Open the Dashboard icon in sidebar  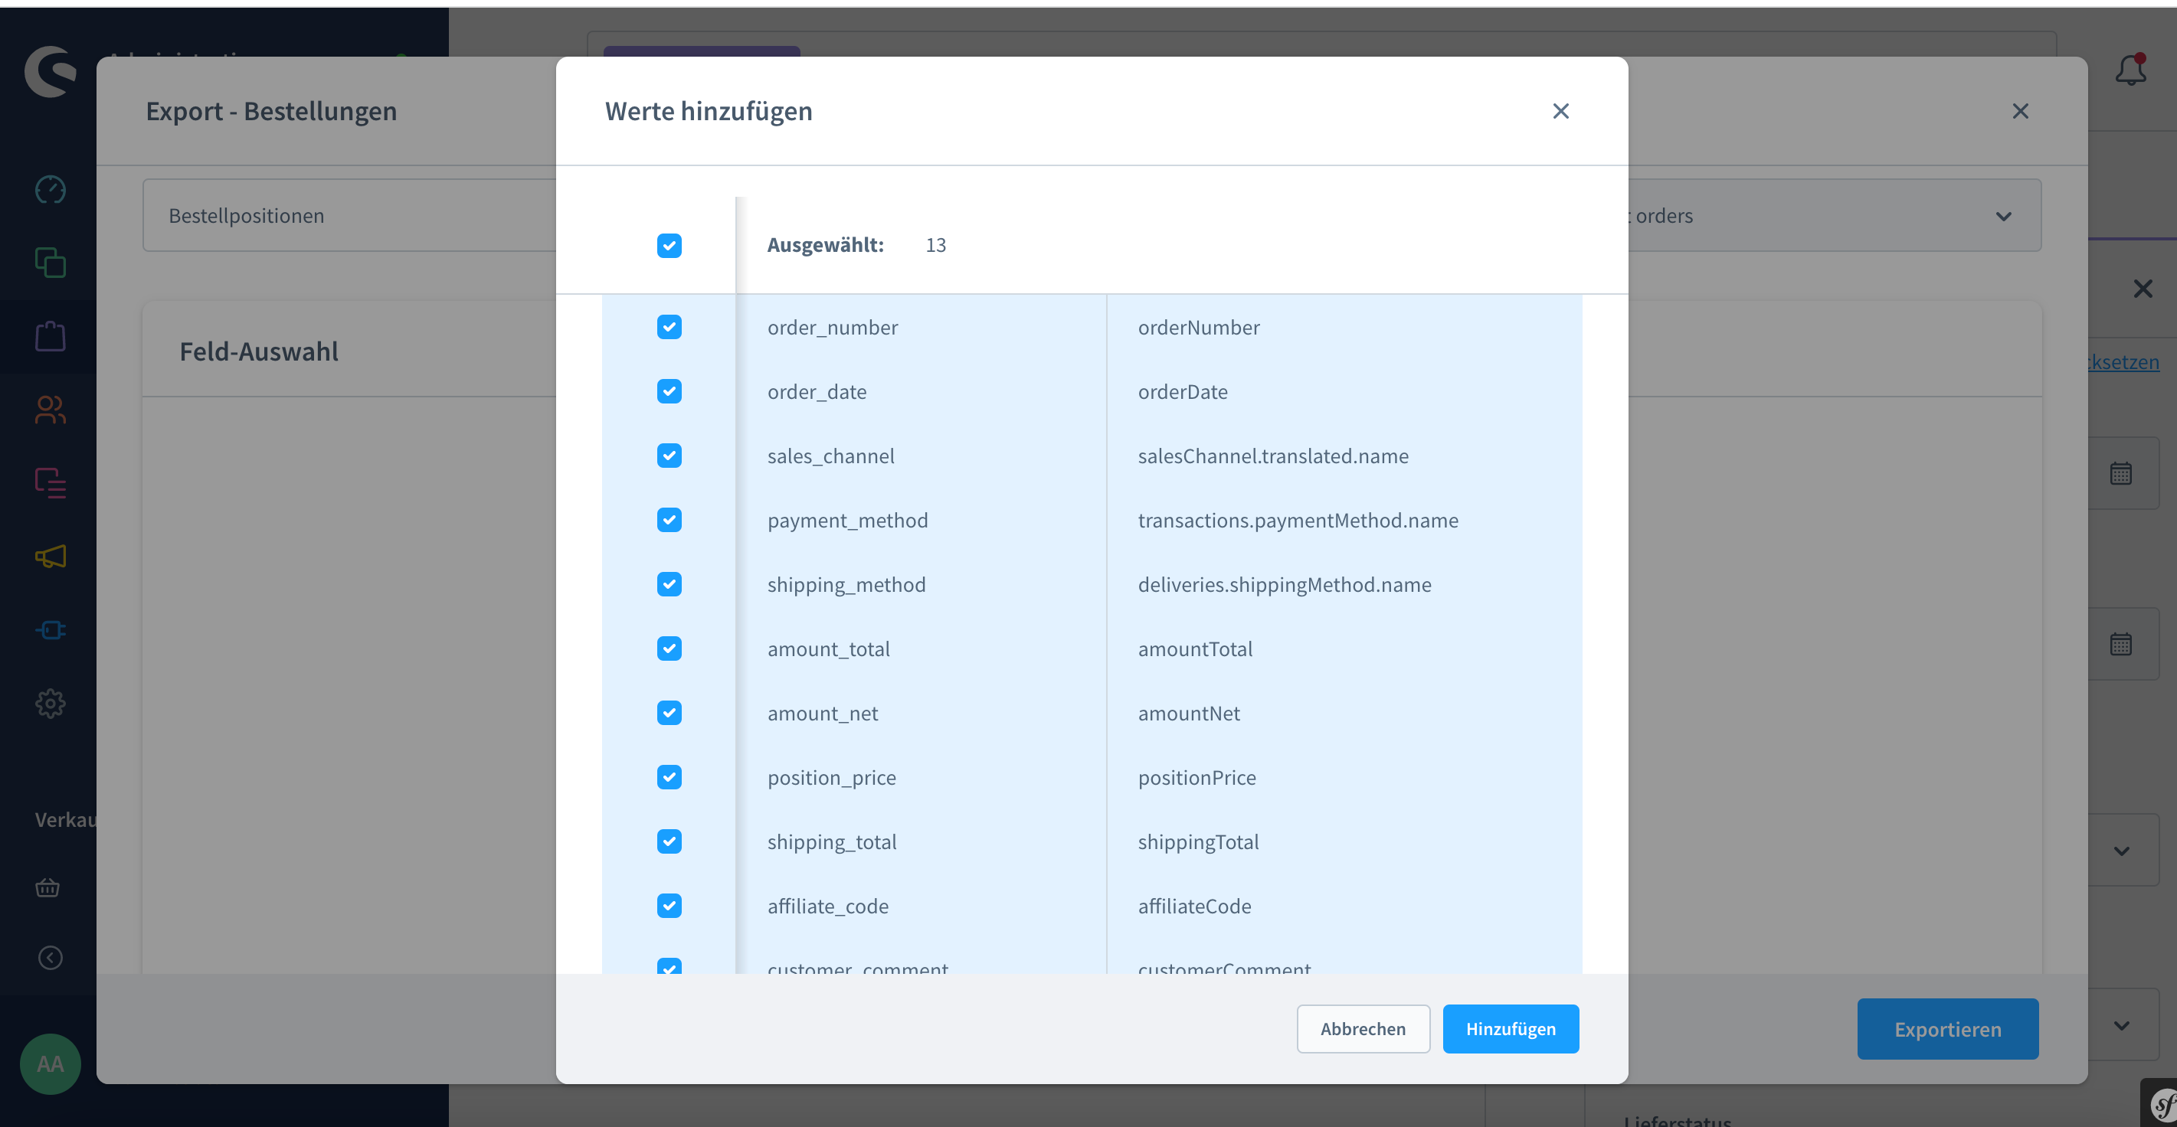click(x=51, y=189)
